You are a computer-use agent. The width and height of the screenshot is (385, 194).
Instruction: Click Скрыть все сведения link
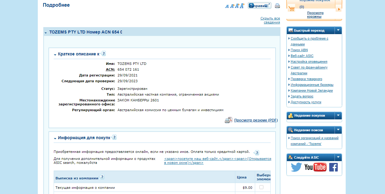270,20
